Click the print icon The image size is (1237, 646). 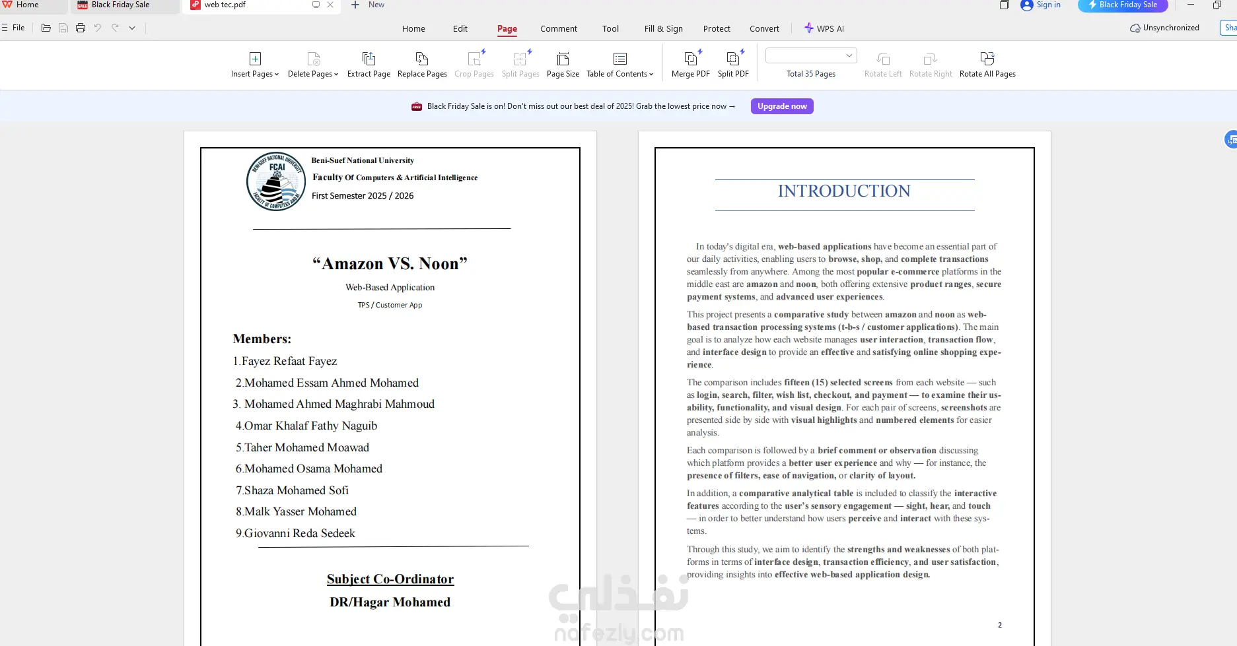pyautogui.click(x=81, y=28)
